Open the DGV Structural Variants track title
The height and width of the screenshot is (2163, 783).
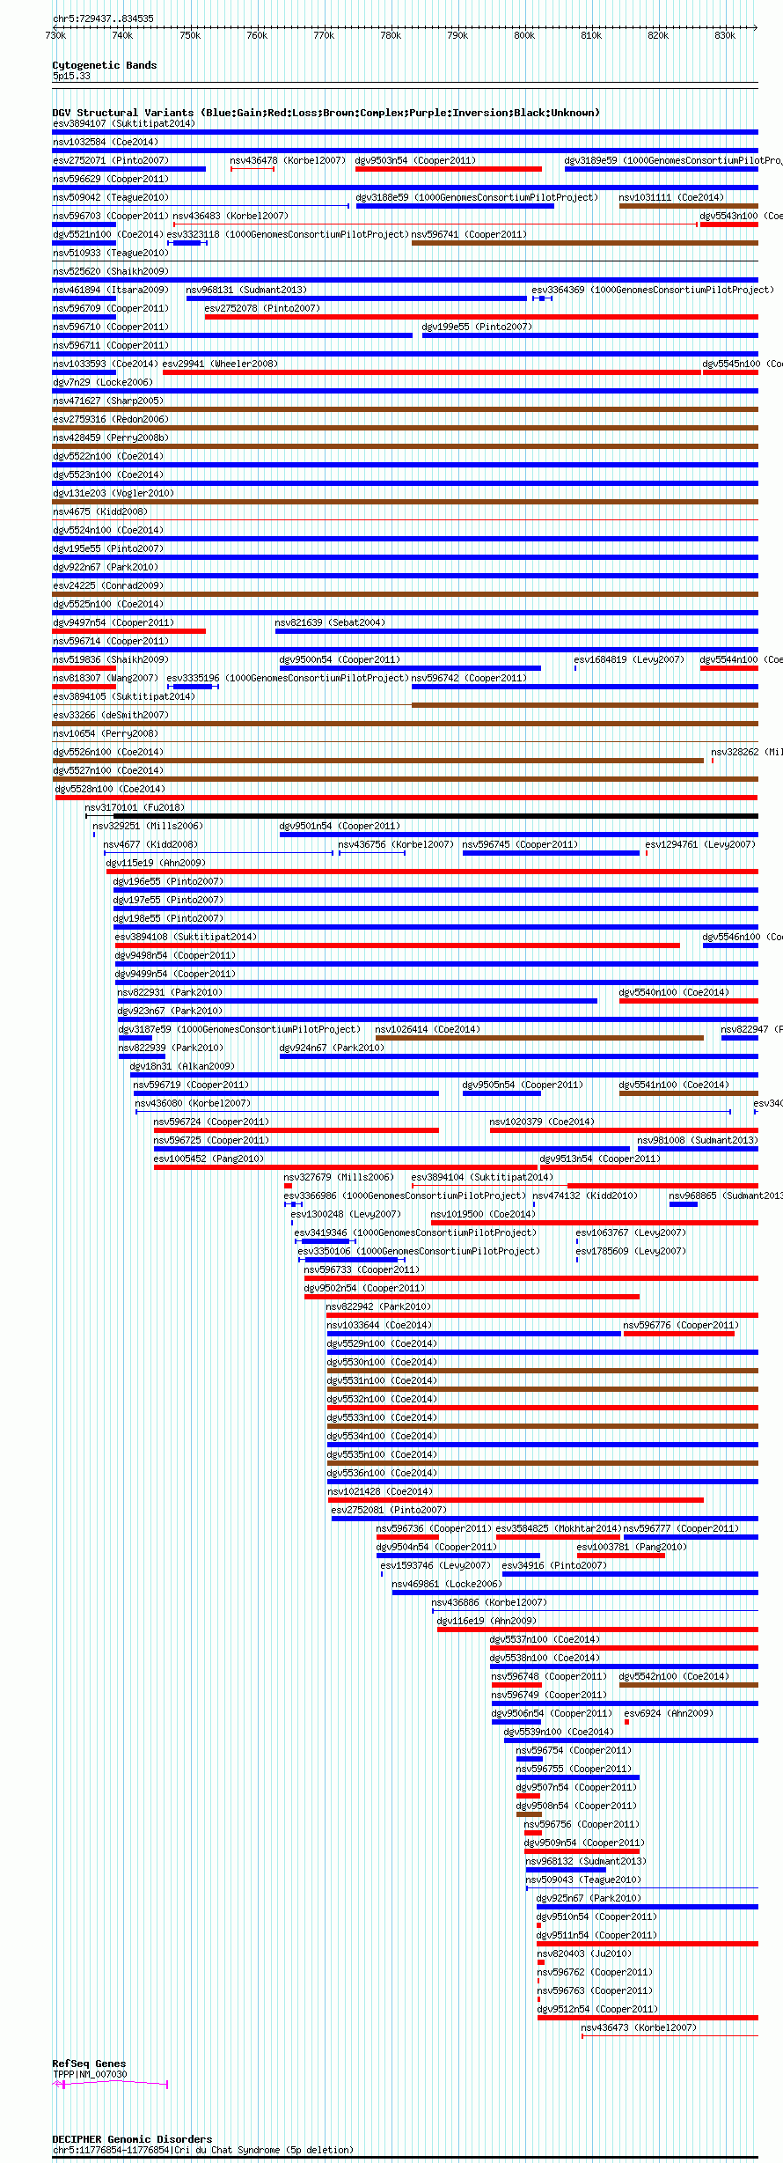[x=326, y=113]
